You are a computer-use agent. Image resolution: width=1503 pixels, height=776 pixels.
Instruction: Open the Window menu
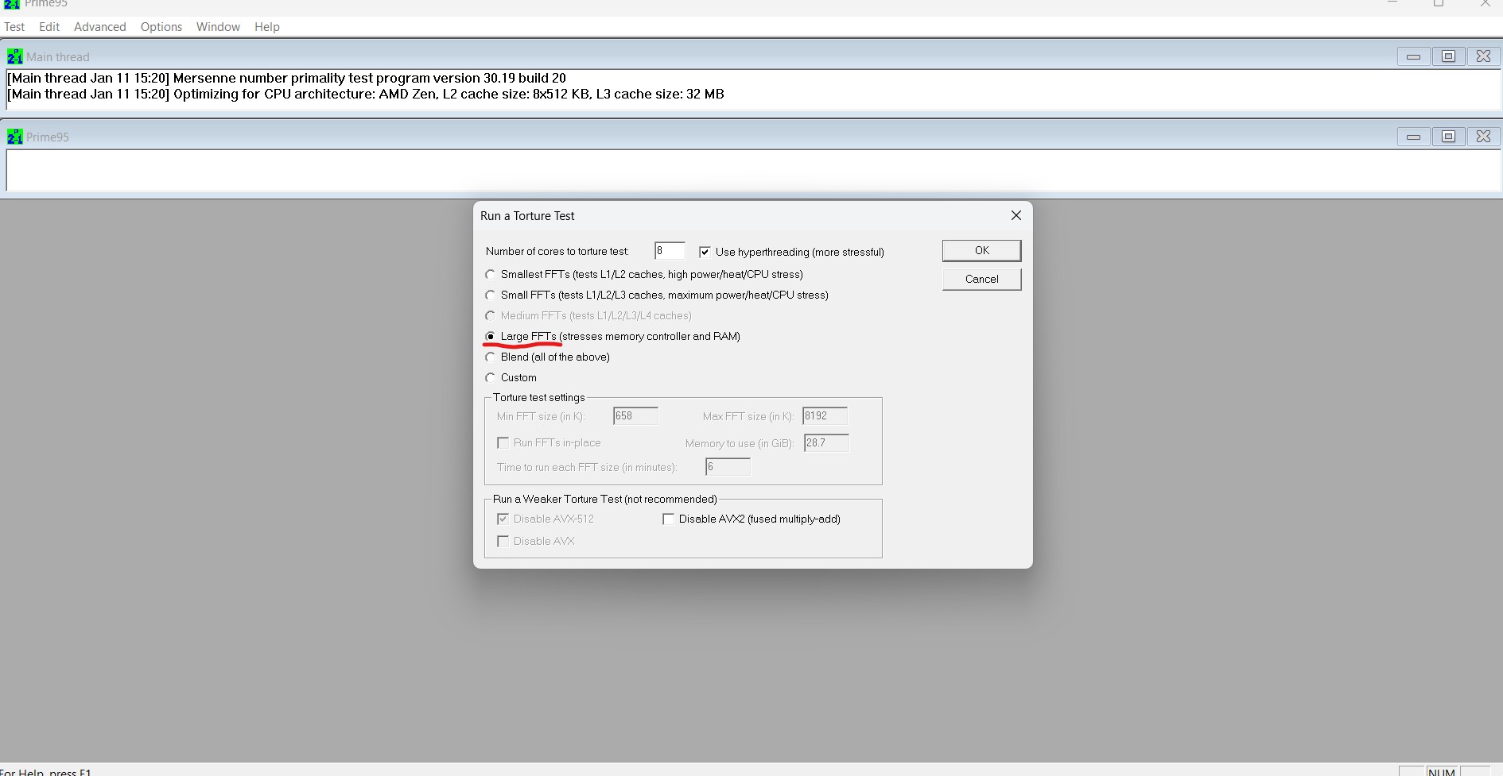[x=218, y=27]
